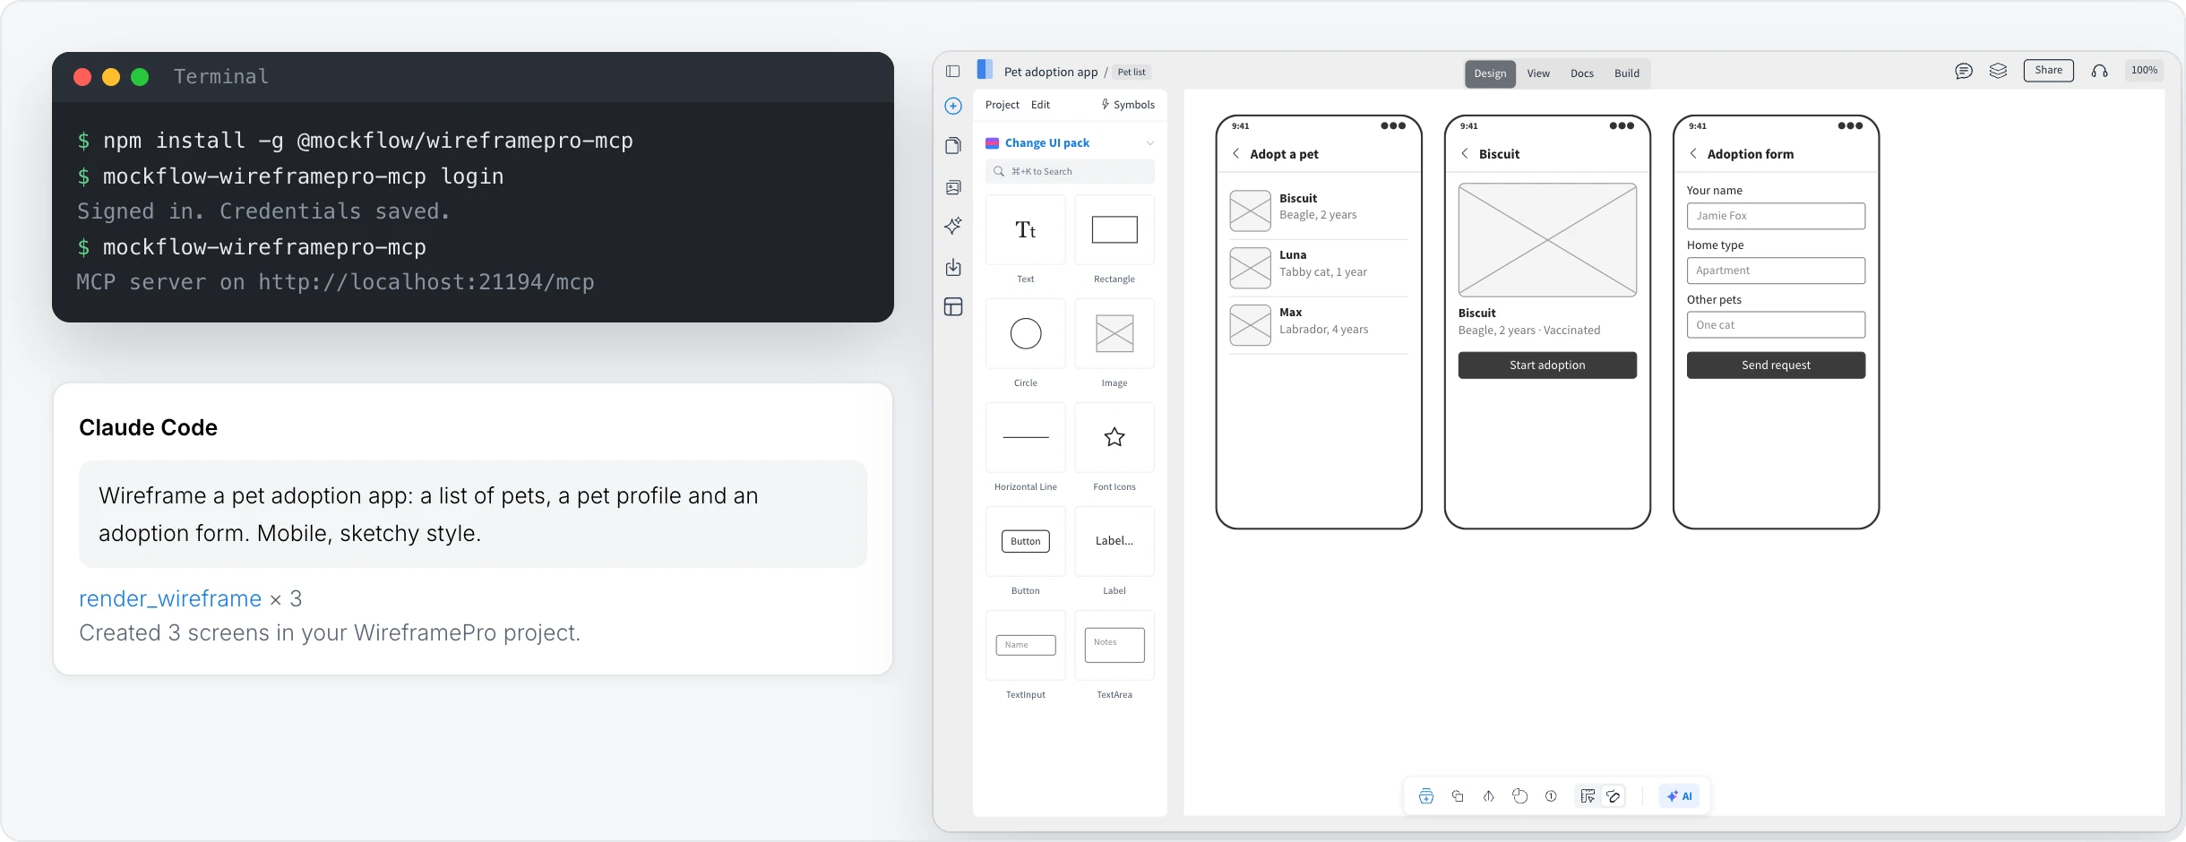Click the Jamie Fox name input field
Screen dimensions: 2186x842
tap(1776, 216)
